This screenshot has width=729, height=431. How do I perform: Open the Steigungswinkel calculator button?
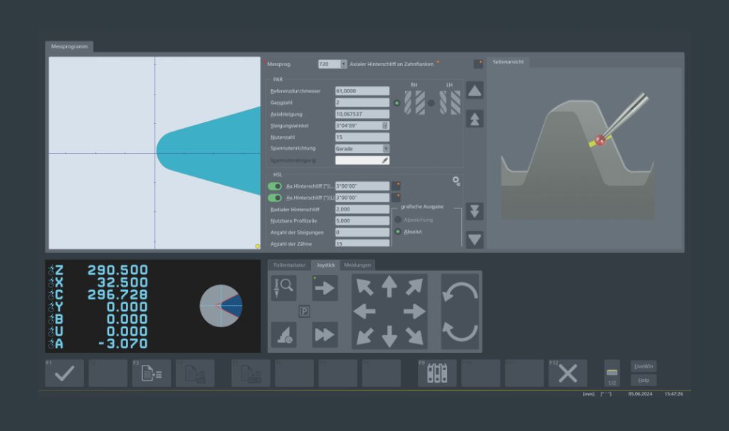click(385, 125)
